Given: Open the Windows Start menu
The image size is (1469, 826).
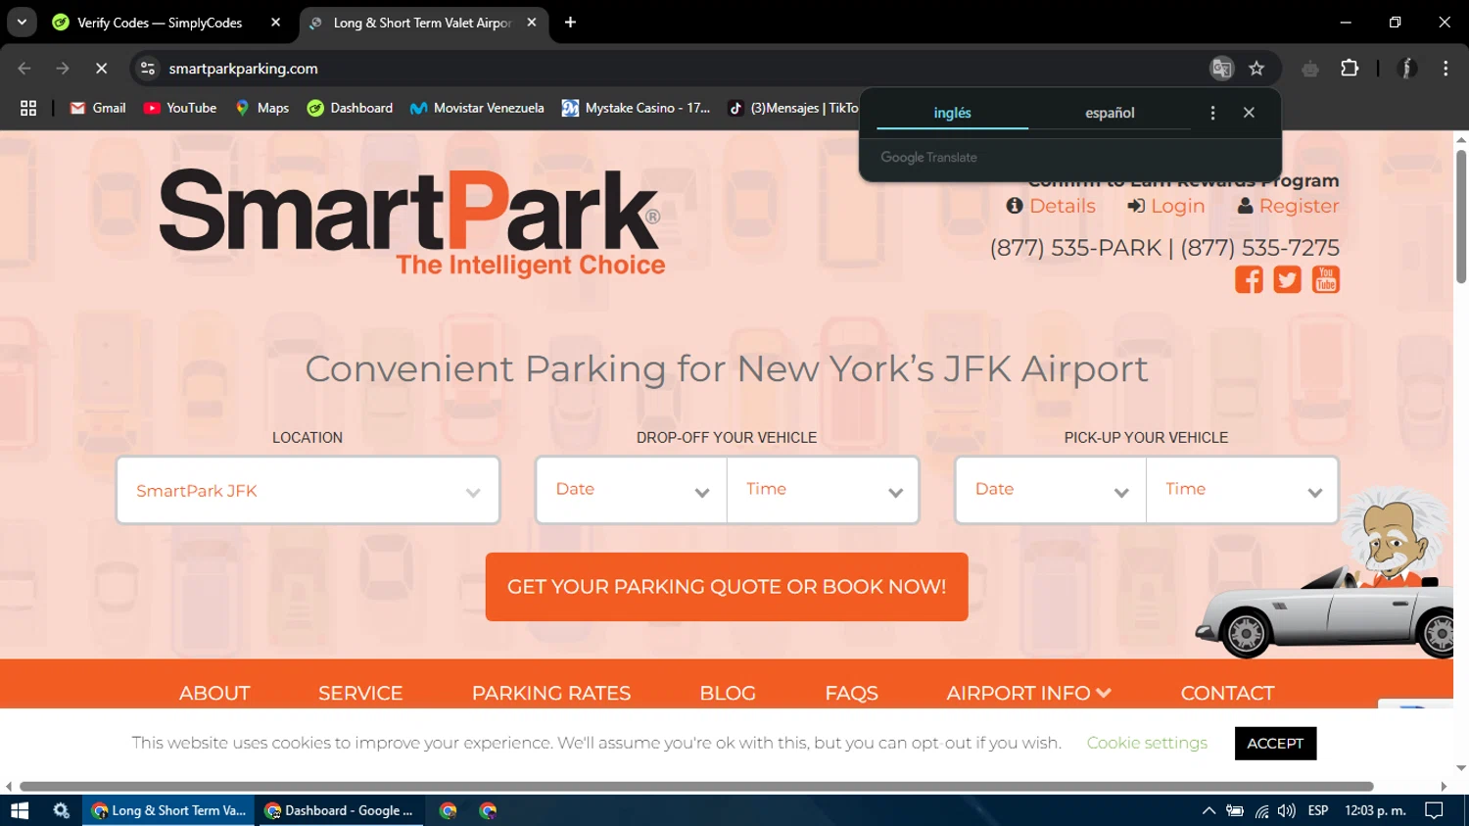Looking at the screenshot, I should point(20,810).
